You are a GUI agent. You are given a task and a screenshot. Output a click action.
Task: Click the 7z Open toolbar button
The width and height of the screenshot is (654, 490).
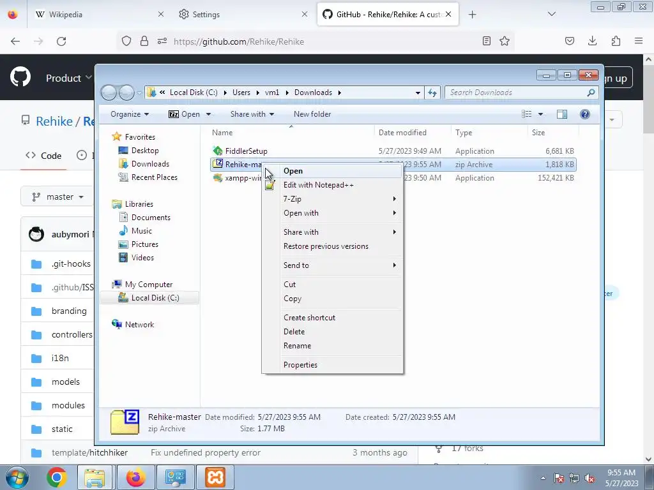tap(184, 114)
